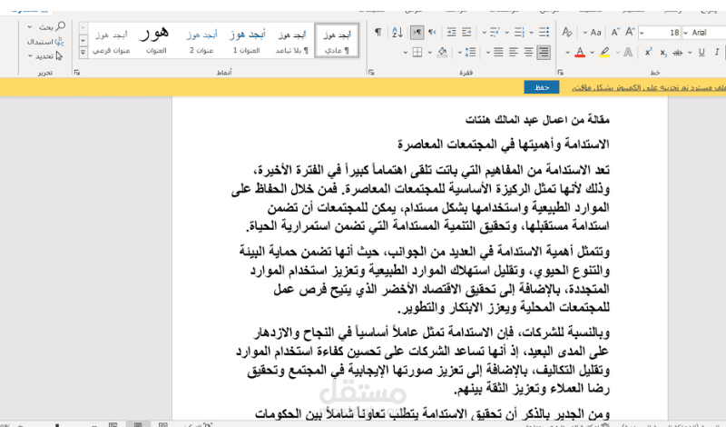Apply the red font color

pos(580,53)
